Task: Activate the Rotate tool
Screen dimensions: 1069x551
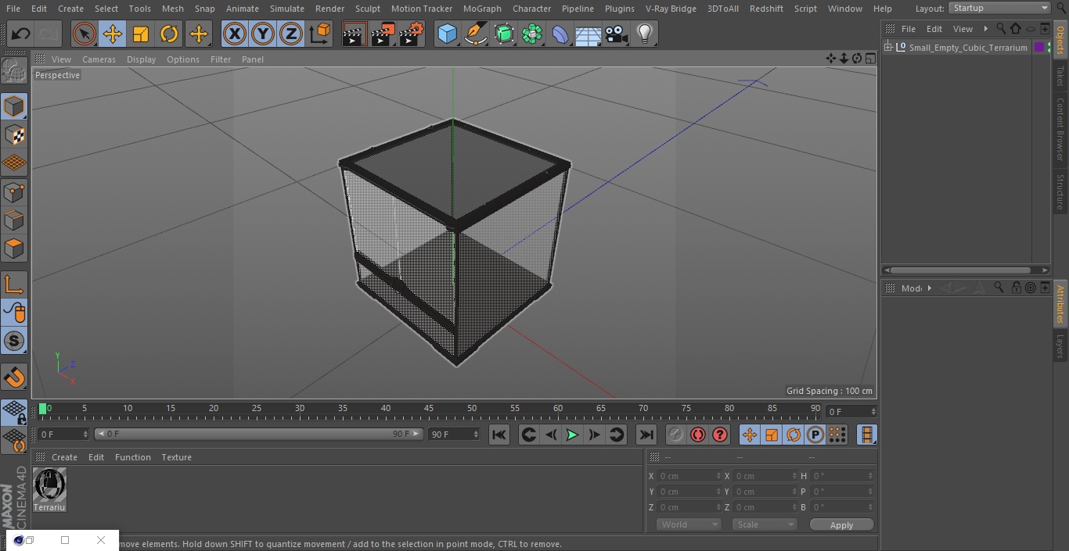Action: 169,34
